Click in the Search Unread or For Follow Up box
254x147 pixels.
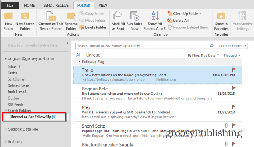pos(142,46)
